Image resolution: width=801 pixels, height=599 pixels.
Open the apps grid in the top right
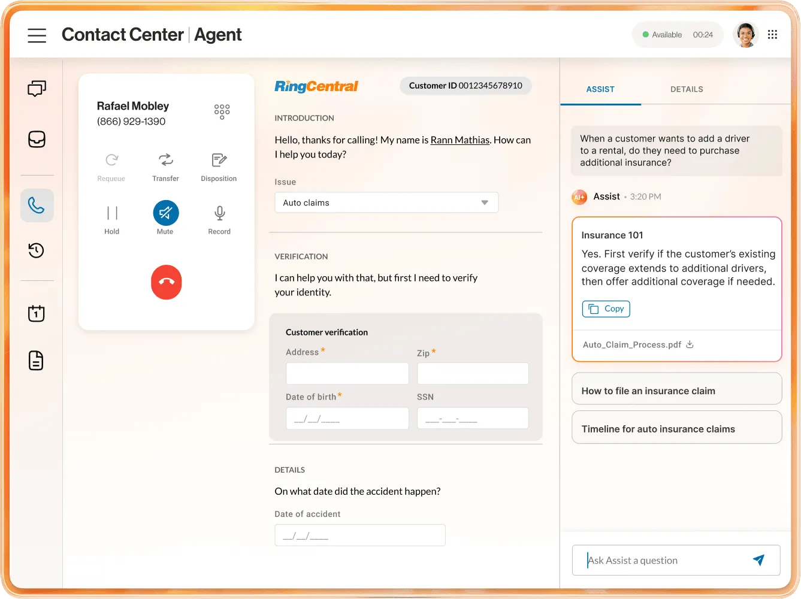[x=772, y=34]
